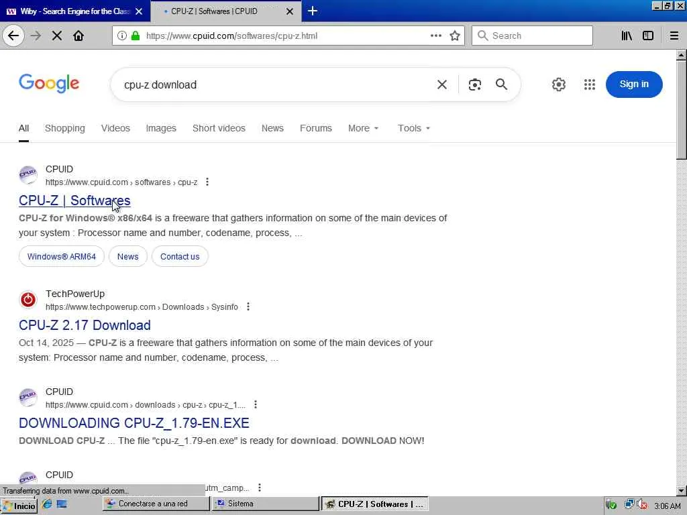Switch to the Wiby Search Engine tab
687x515 pixels.
pos(74,11)
